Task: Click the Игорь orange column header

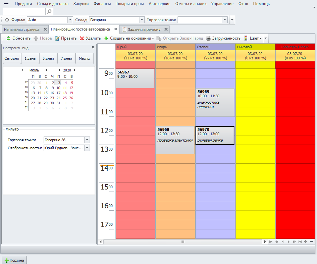Action: pyautogui.click(x=175, y=47)
